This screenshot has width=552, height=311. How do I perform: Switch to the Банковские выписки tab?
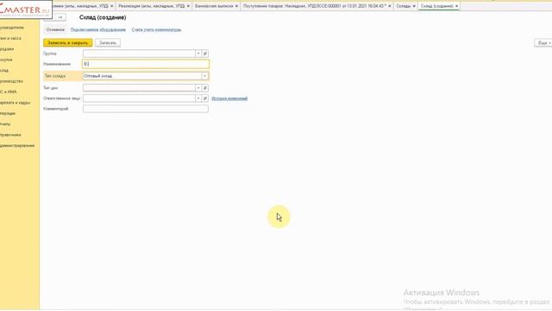point(214,6)
